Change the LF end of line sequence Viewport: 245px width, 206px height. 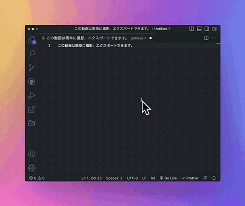(x=144, y=178)
